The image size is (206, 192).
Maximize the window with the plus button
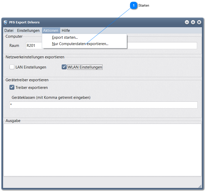click(193, 22)
